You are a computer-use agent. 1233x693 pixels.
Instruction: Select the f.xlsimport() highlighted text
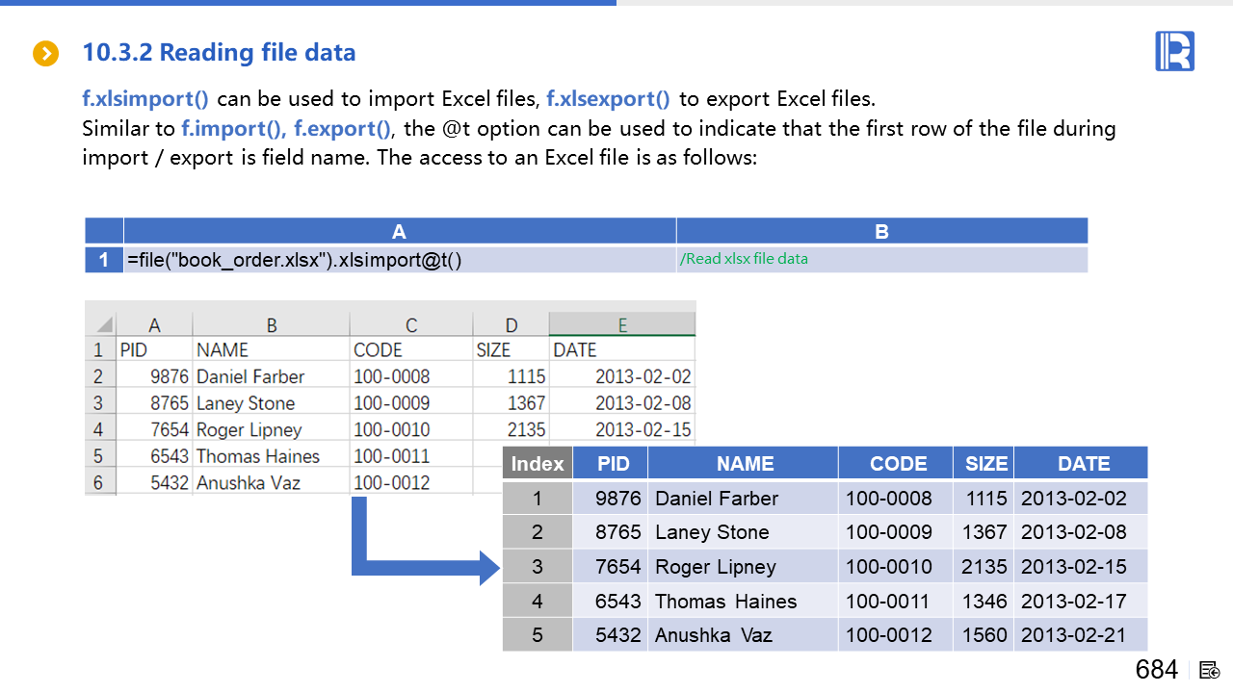pos(145,99)
